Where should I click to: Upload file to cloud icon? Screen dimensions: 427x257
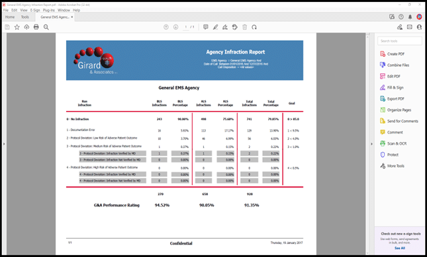(x=26, y=27)
